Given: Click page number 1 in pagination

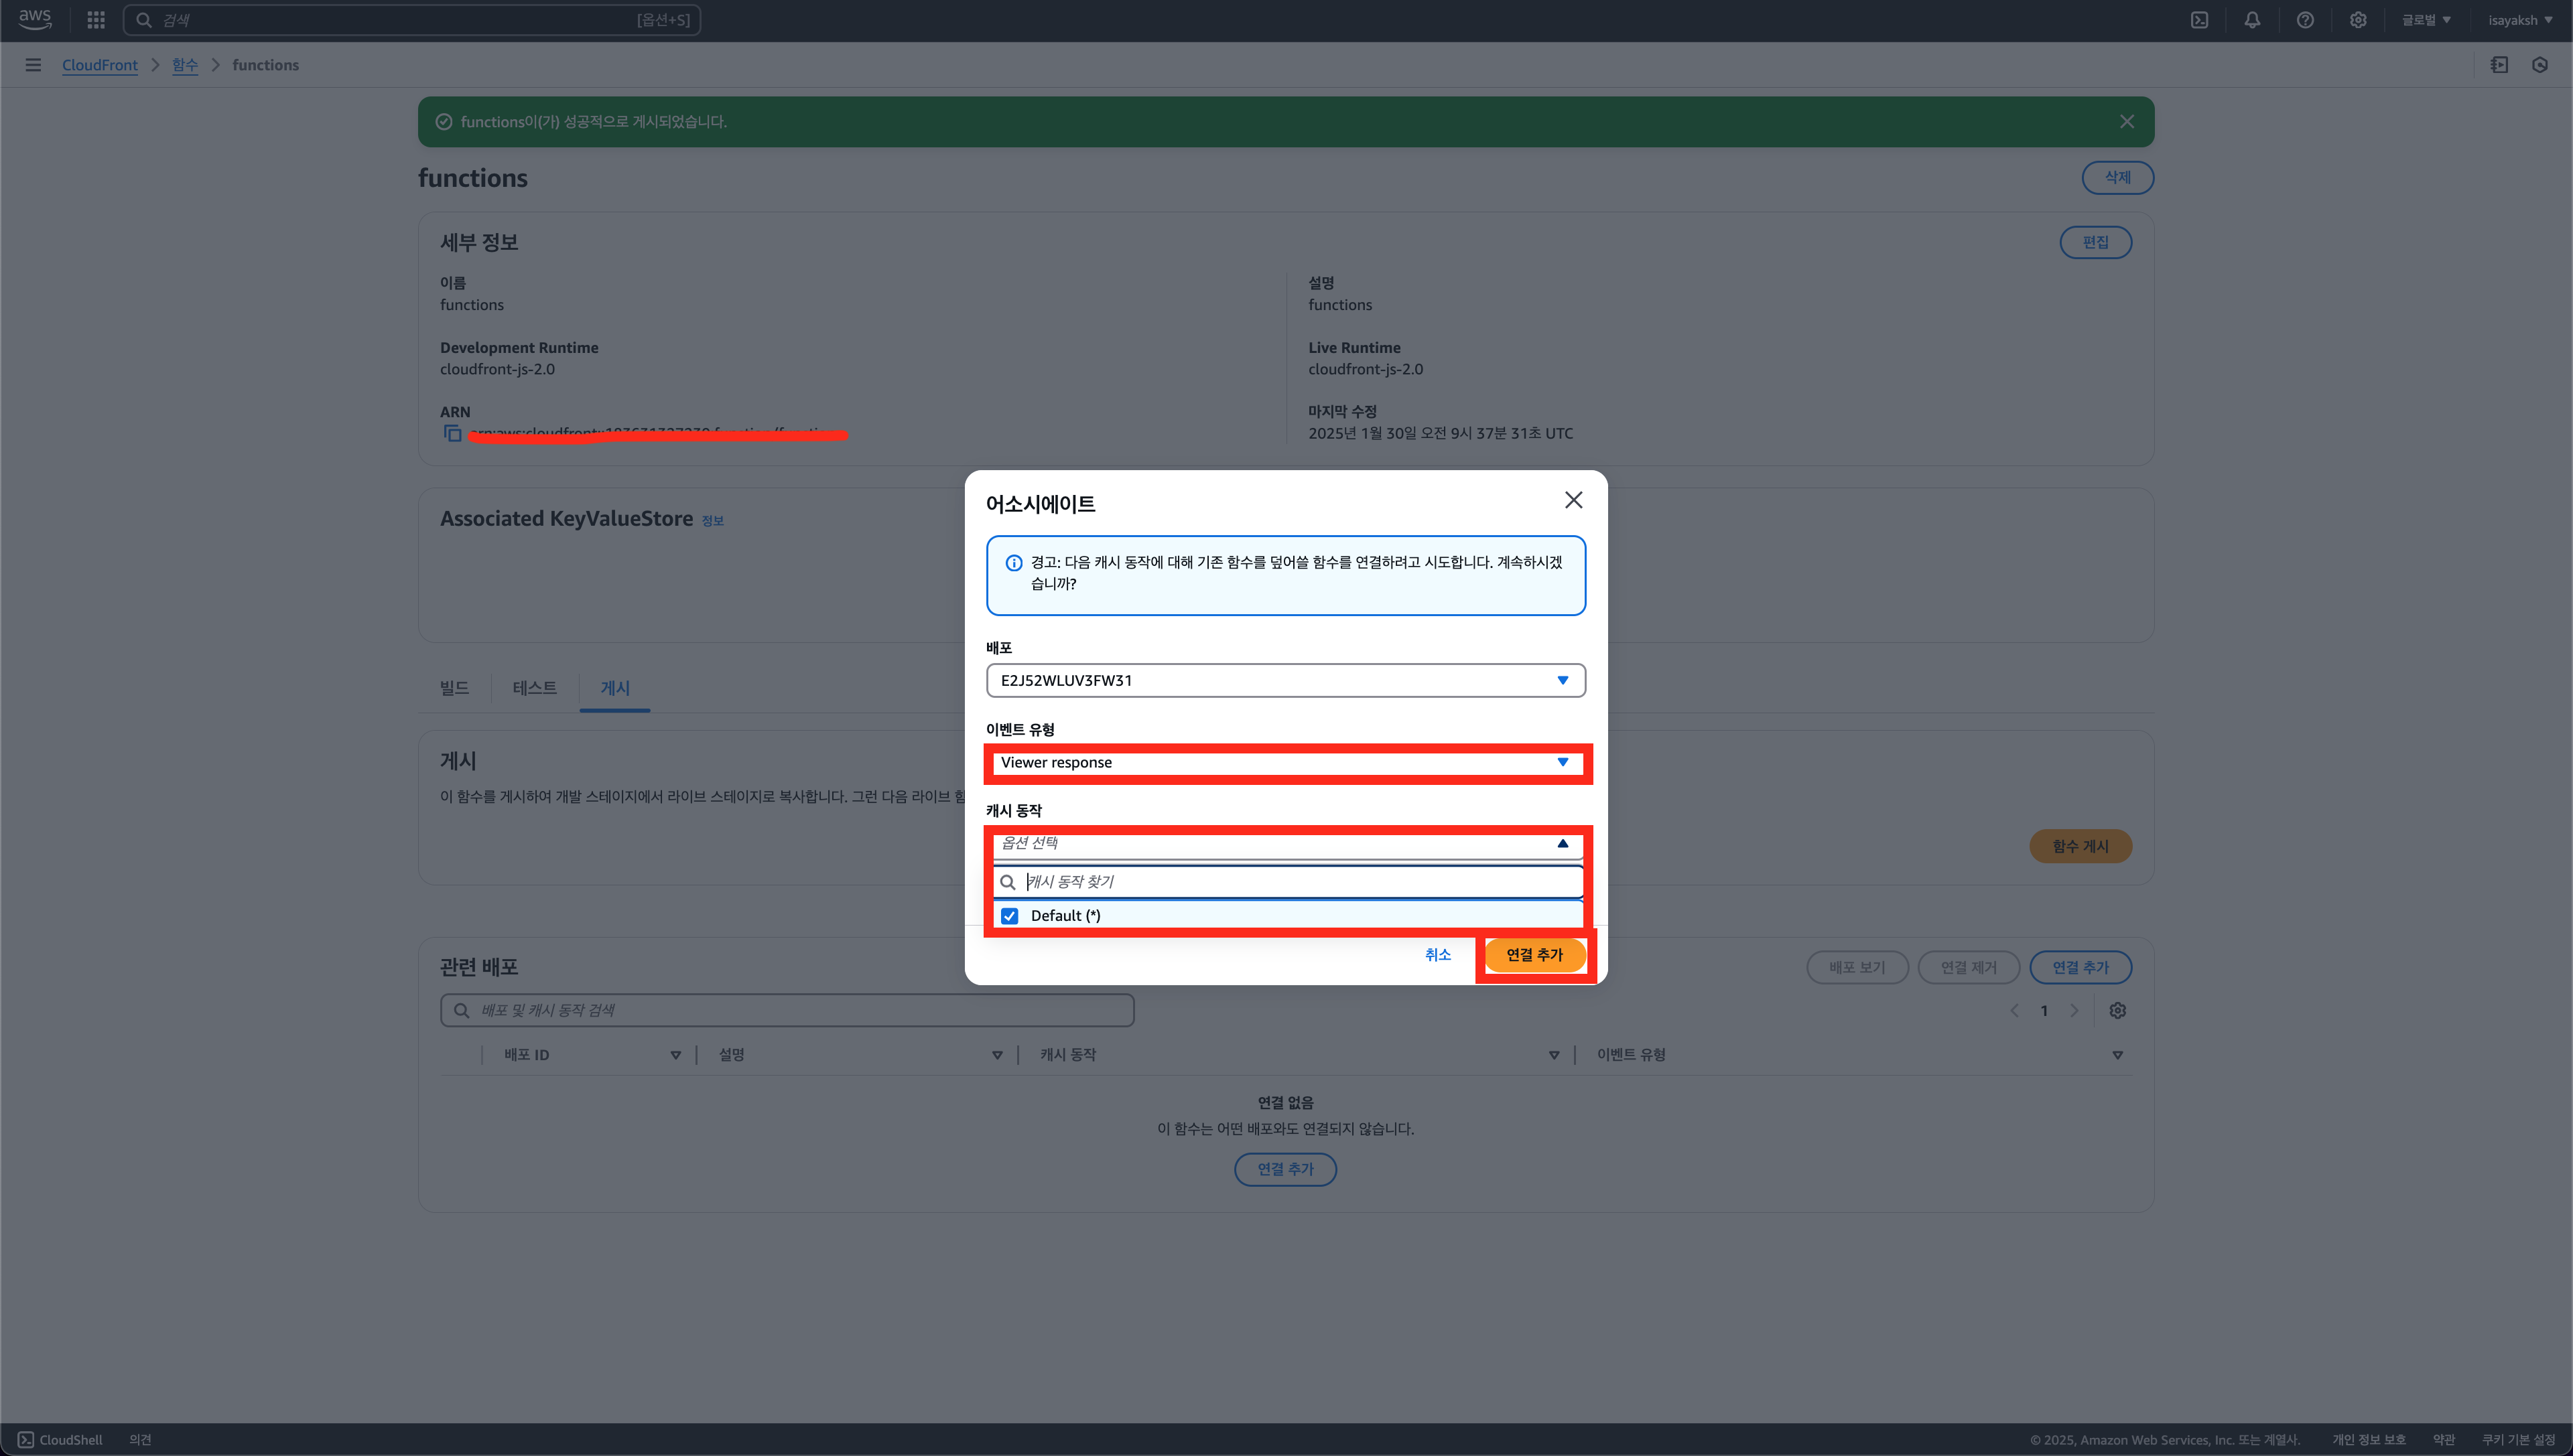Looking at the screenshot, I should pyautogui.click(x=2044, y=1010).
